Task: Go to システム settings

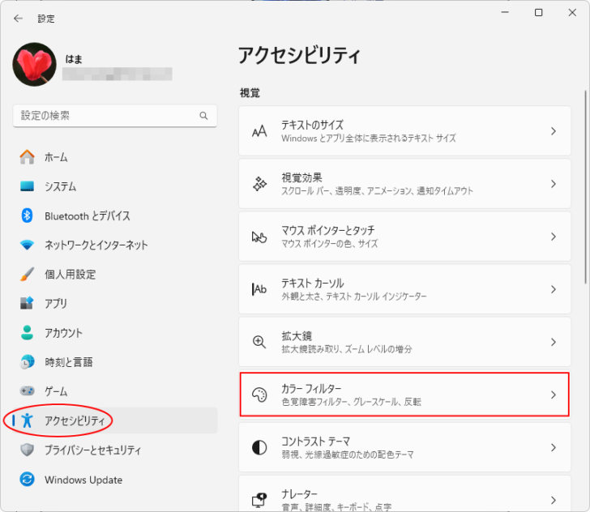Action: click(x=115, y=186)
